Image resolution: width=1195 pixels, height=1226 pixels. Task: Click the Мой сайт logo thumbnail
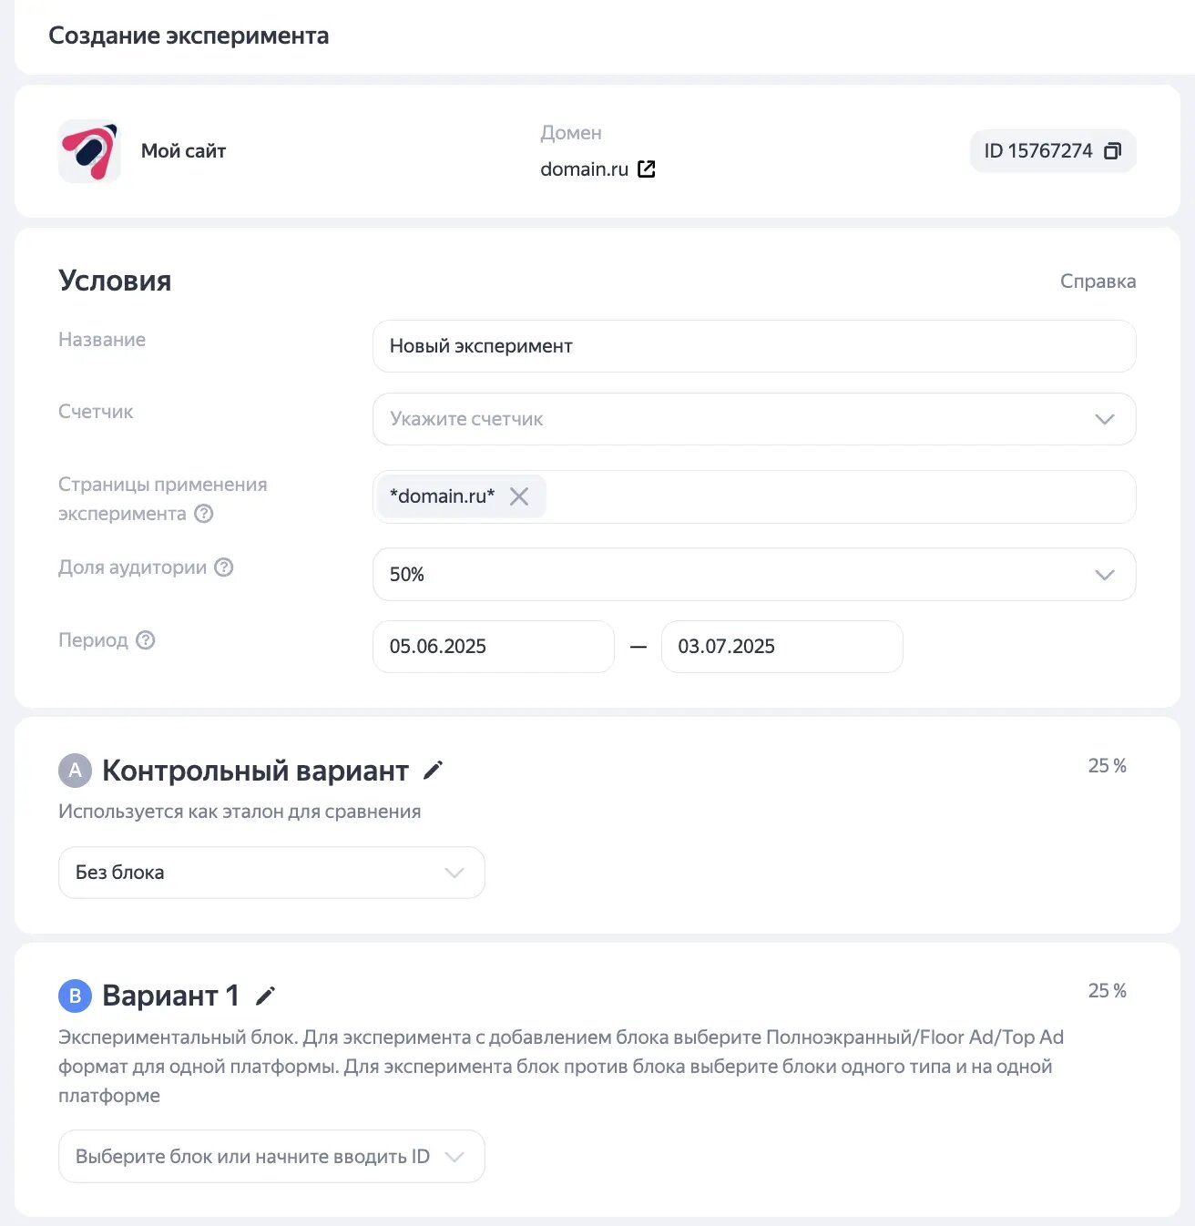point(89,151)
